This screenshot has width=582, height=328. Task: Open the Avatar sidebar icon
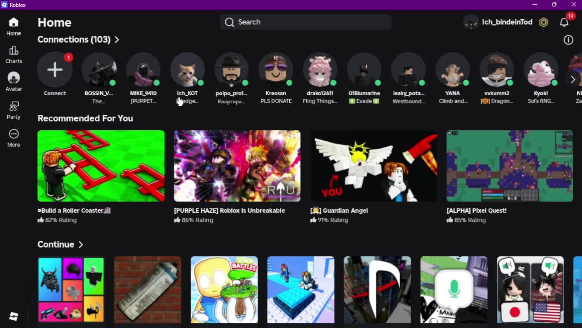click(14, 78)
